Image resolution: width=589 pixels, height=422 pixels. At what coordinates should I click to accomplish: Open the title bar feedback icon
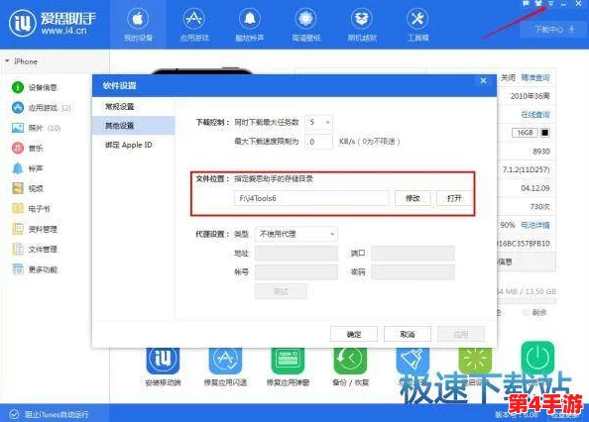526,3
